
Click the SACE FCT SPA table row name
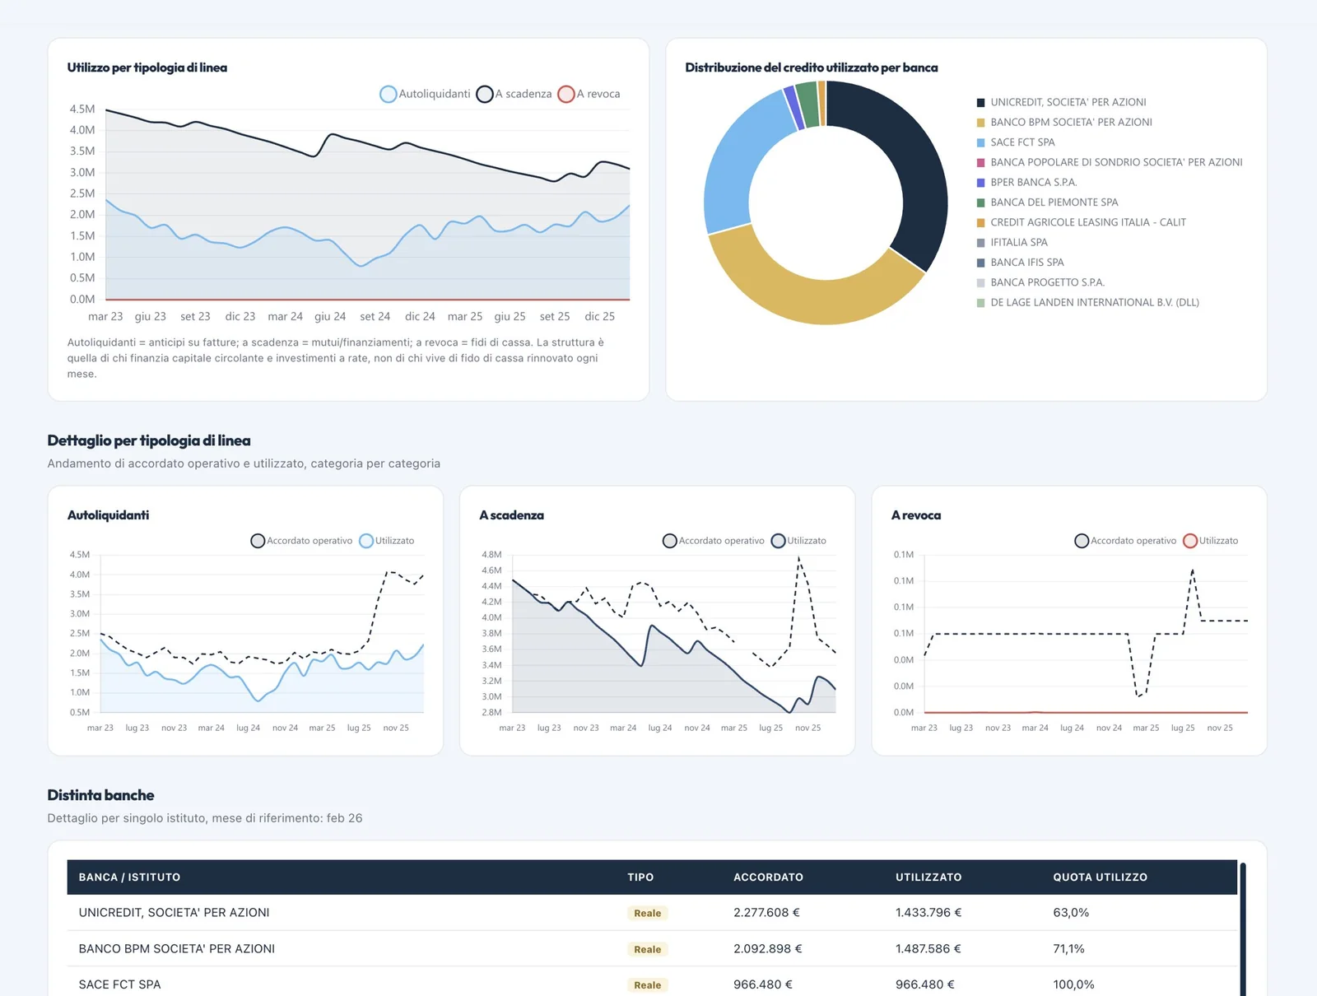pyautogui.click(x=120, y=984)
